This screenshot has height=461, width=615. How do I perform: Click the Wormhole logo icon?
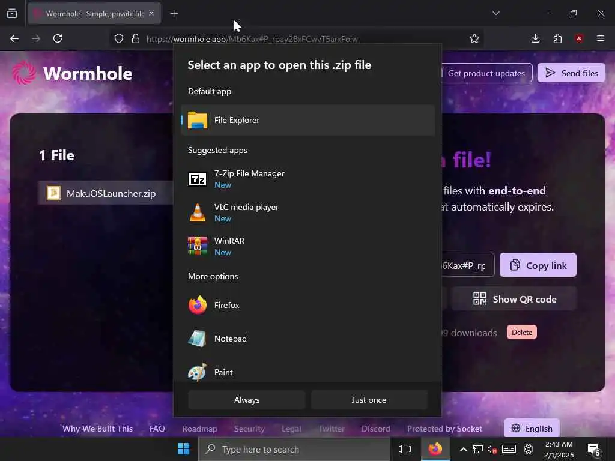tap(24, 73)
